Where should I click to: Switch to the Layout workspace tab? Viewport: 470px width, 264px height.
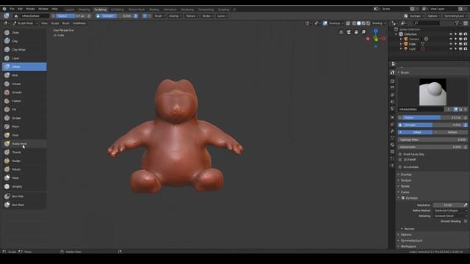click(x=70, y=10)
